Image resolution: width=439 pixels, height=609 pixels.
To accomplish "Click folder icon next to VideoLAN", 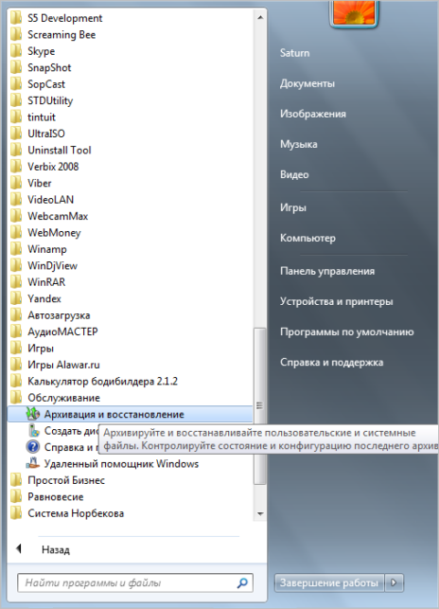I will click(x=16, y=199).
